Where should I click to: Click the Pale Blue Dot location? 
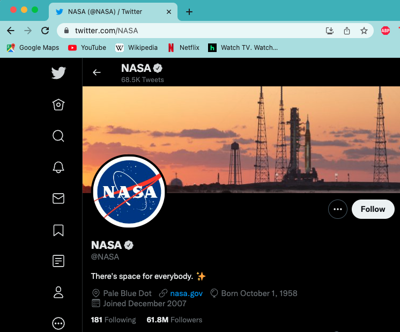(x=122, y=293)
